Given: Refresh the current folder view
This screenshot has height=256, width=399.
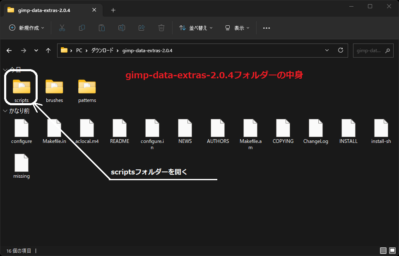Looking at the screenshot, I should (x=341, y=50).
